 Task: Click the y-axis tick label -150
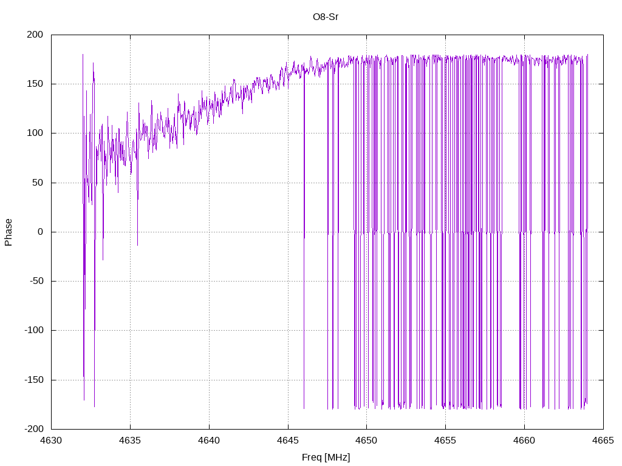tap(34, 380)
